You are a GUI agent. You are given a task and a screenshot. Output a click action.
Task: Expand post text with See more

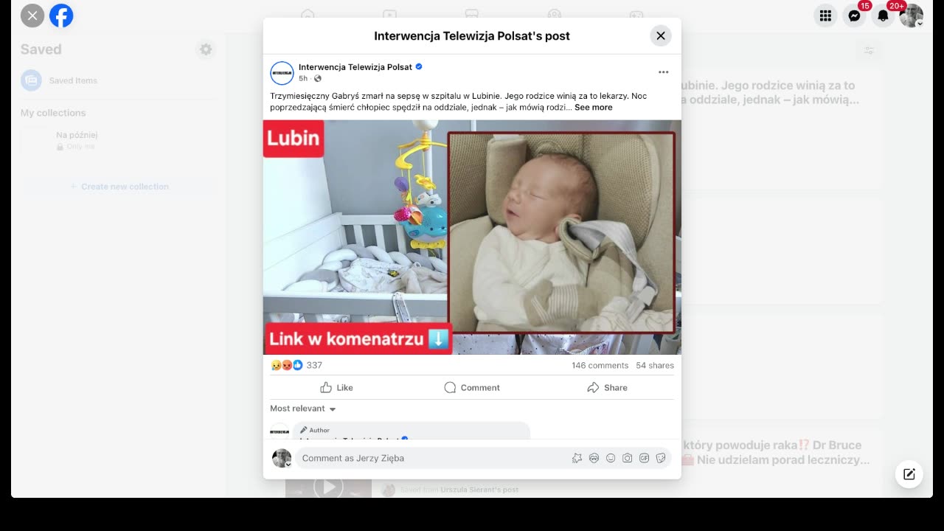pyautogui.click(x=593, y=108)
